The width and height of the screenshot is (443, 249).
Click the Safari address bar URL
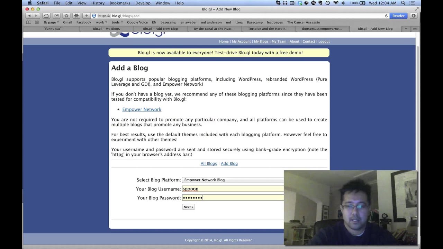[126, 16]
